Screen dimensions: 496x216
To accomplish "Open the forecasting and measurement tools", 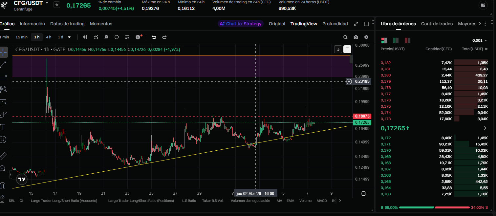I will (x=3, y=102).
